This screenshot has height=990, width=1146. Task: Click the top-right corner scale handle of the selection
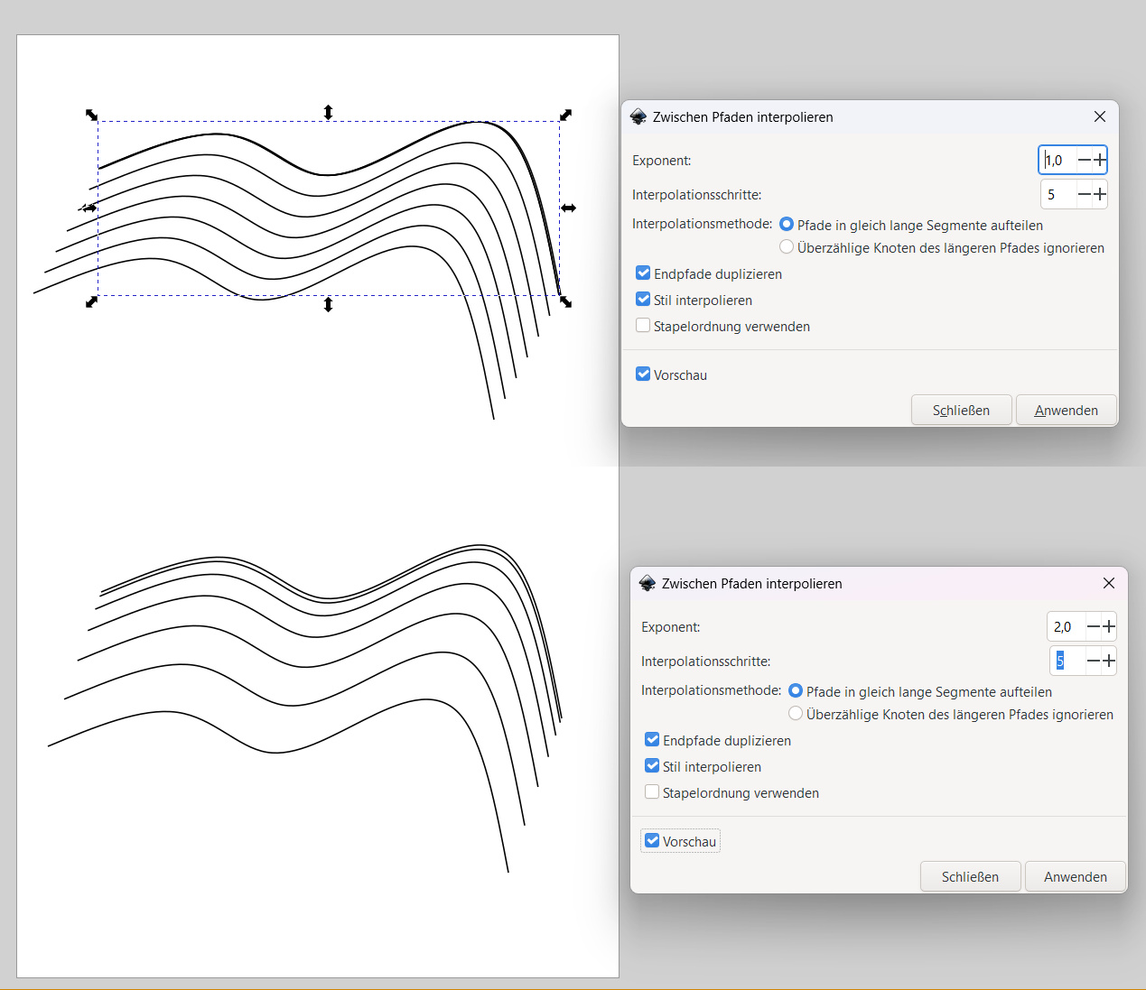565,115
